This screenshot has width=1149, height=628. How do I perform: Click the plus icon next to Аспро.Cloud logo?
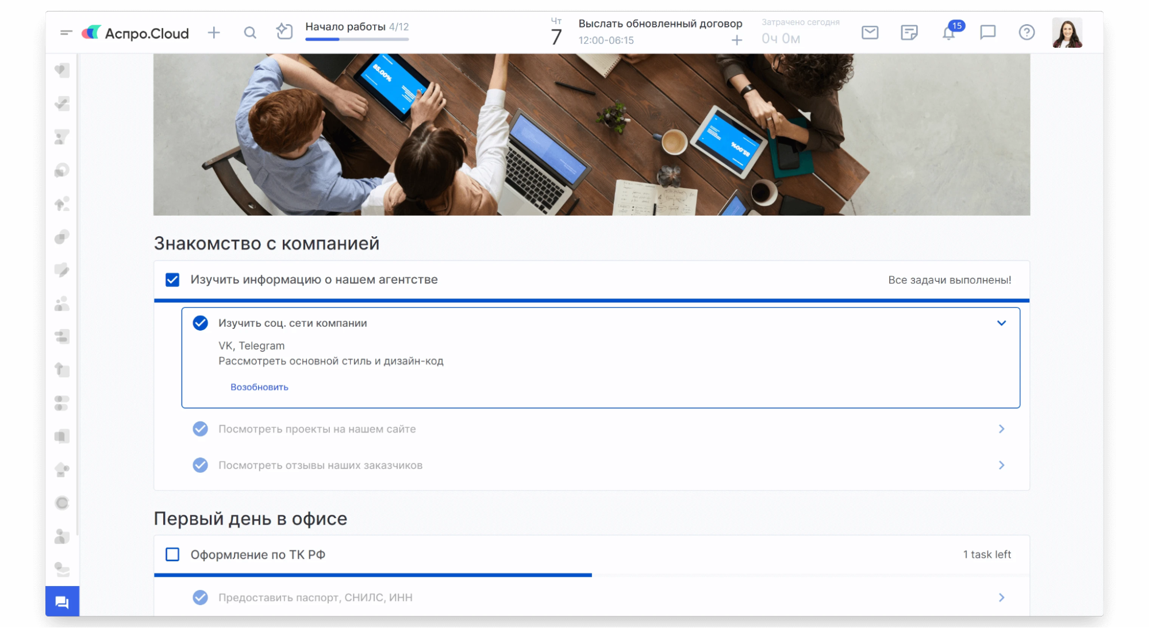(x=214, y=33)
